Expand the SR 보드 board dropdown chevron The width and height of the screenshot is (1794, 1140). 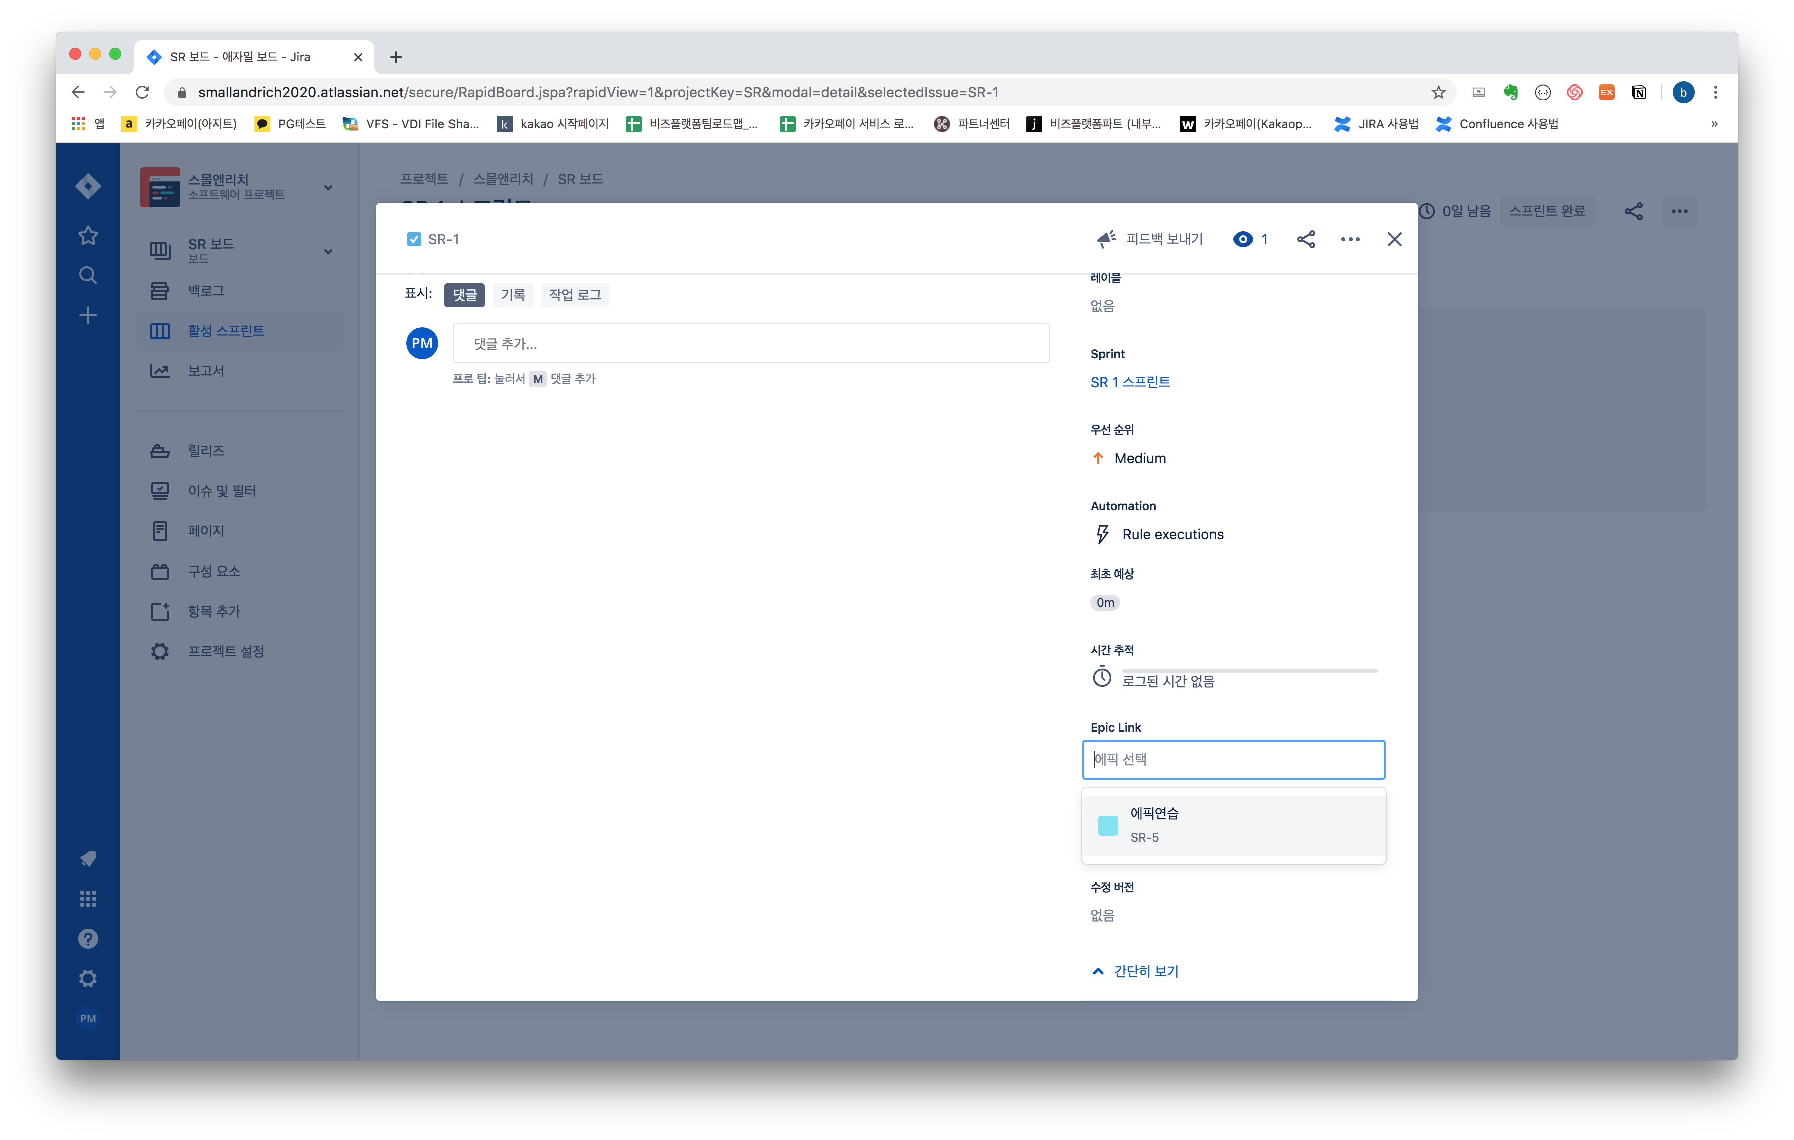328,252
